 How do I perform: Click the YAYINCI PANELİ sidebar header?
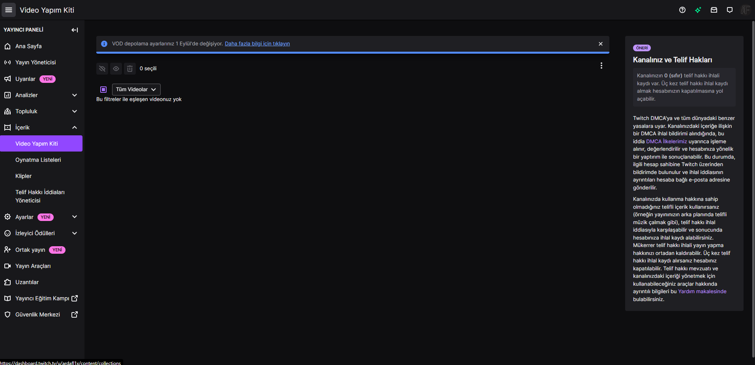(x=24, y=30)
